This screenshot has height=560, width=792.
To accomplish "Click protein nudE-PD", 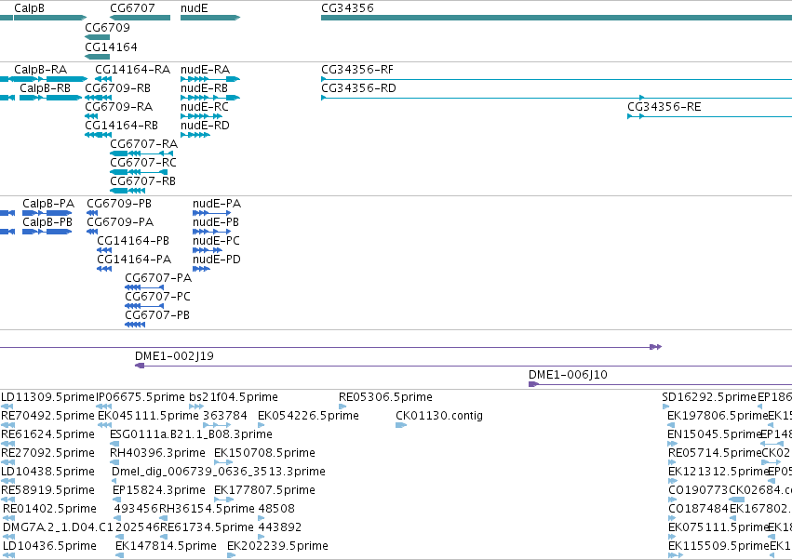I will (x=202, y=269).
